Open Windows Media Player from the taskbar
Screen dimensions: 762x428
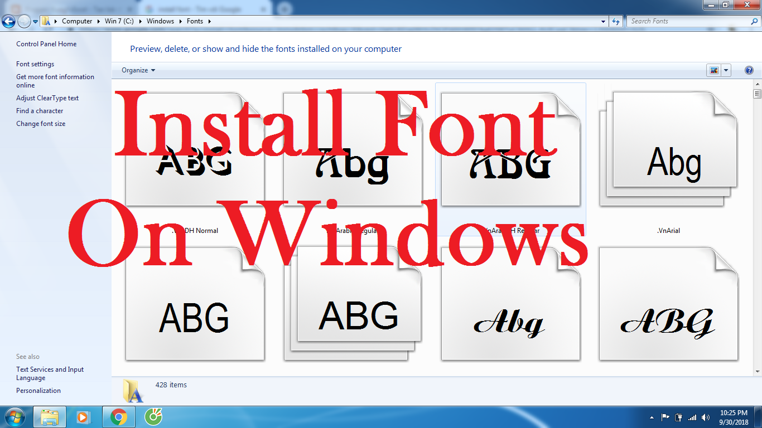84,417
